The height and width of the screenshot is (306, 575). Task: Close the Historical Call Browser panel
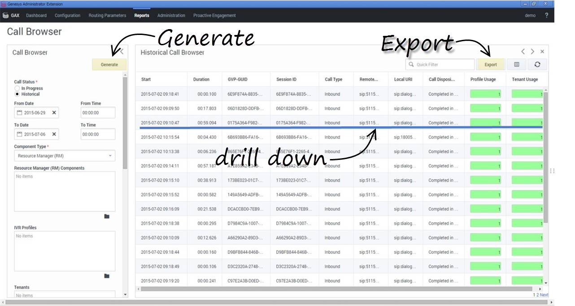click(x=542, y=52)
